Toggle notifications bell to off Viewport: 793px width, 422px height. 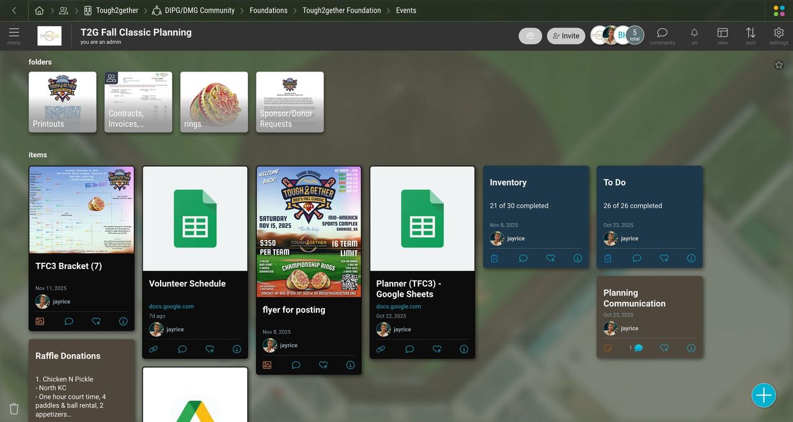[x=694, y=33]
